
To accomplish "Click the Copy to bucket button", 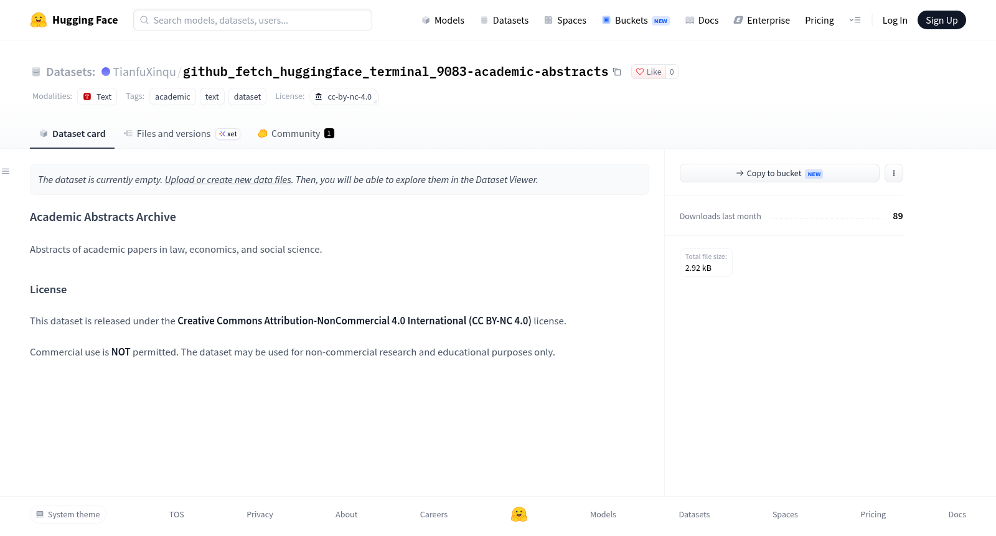I will tap(779, 173).
